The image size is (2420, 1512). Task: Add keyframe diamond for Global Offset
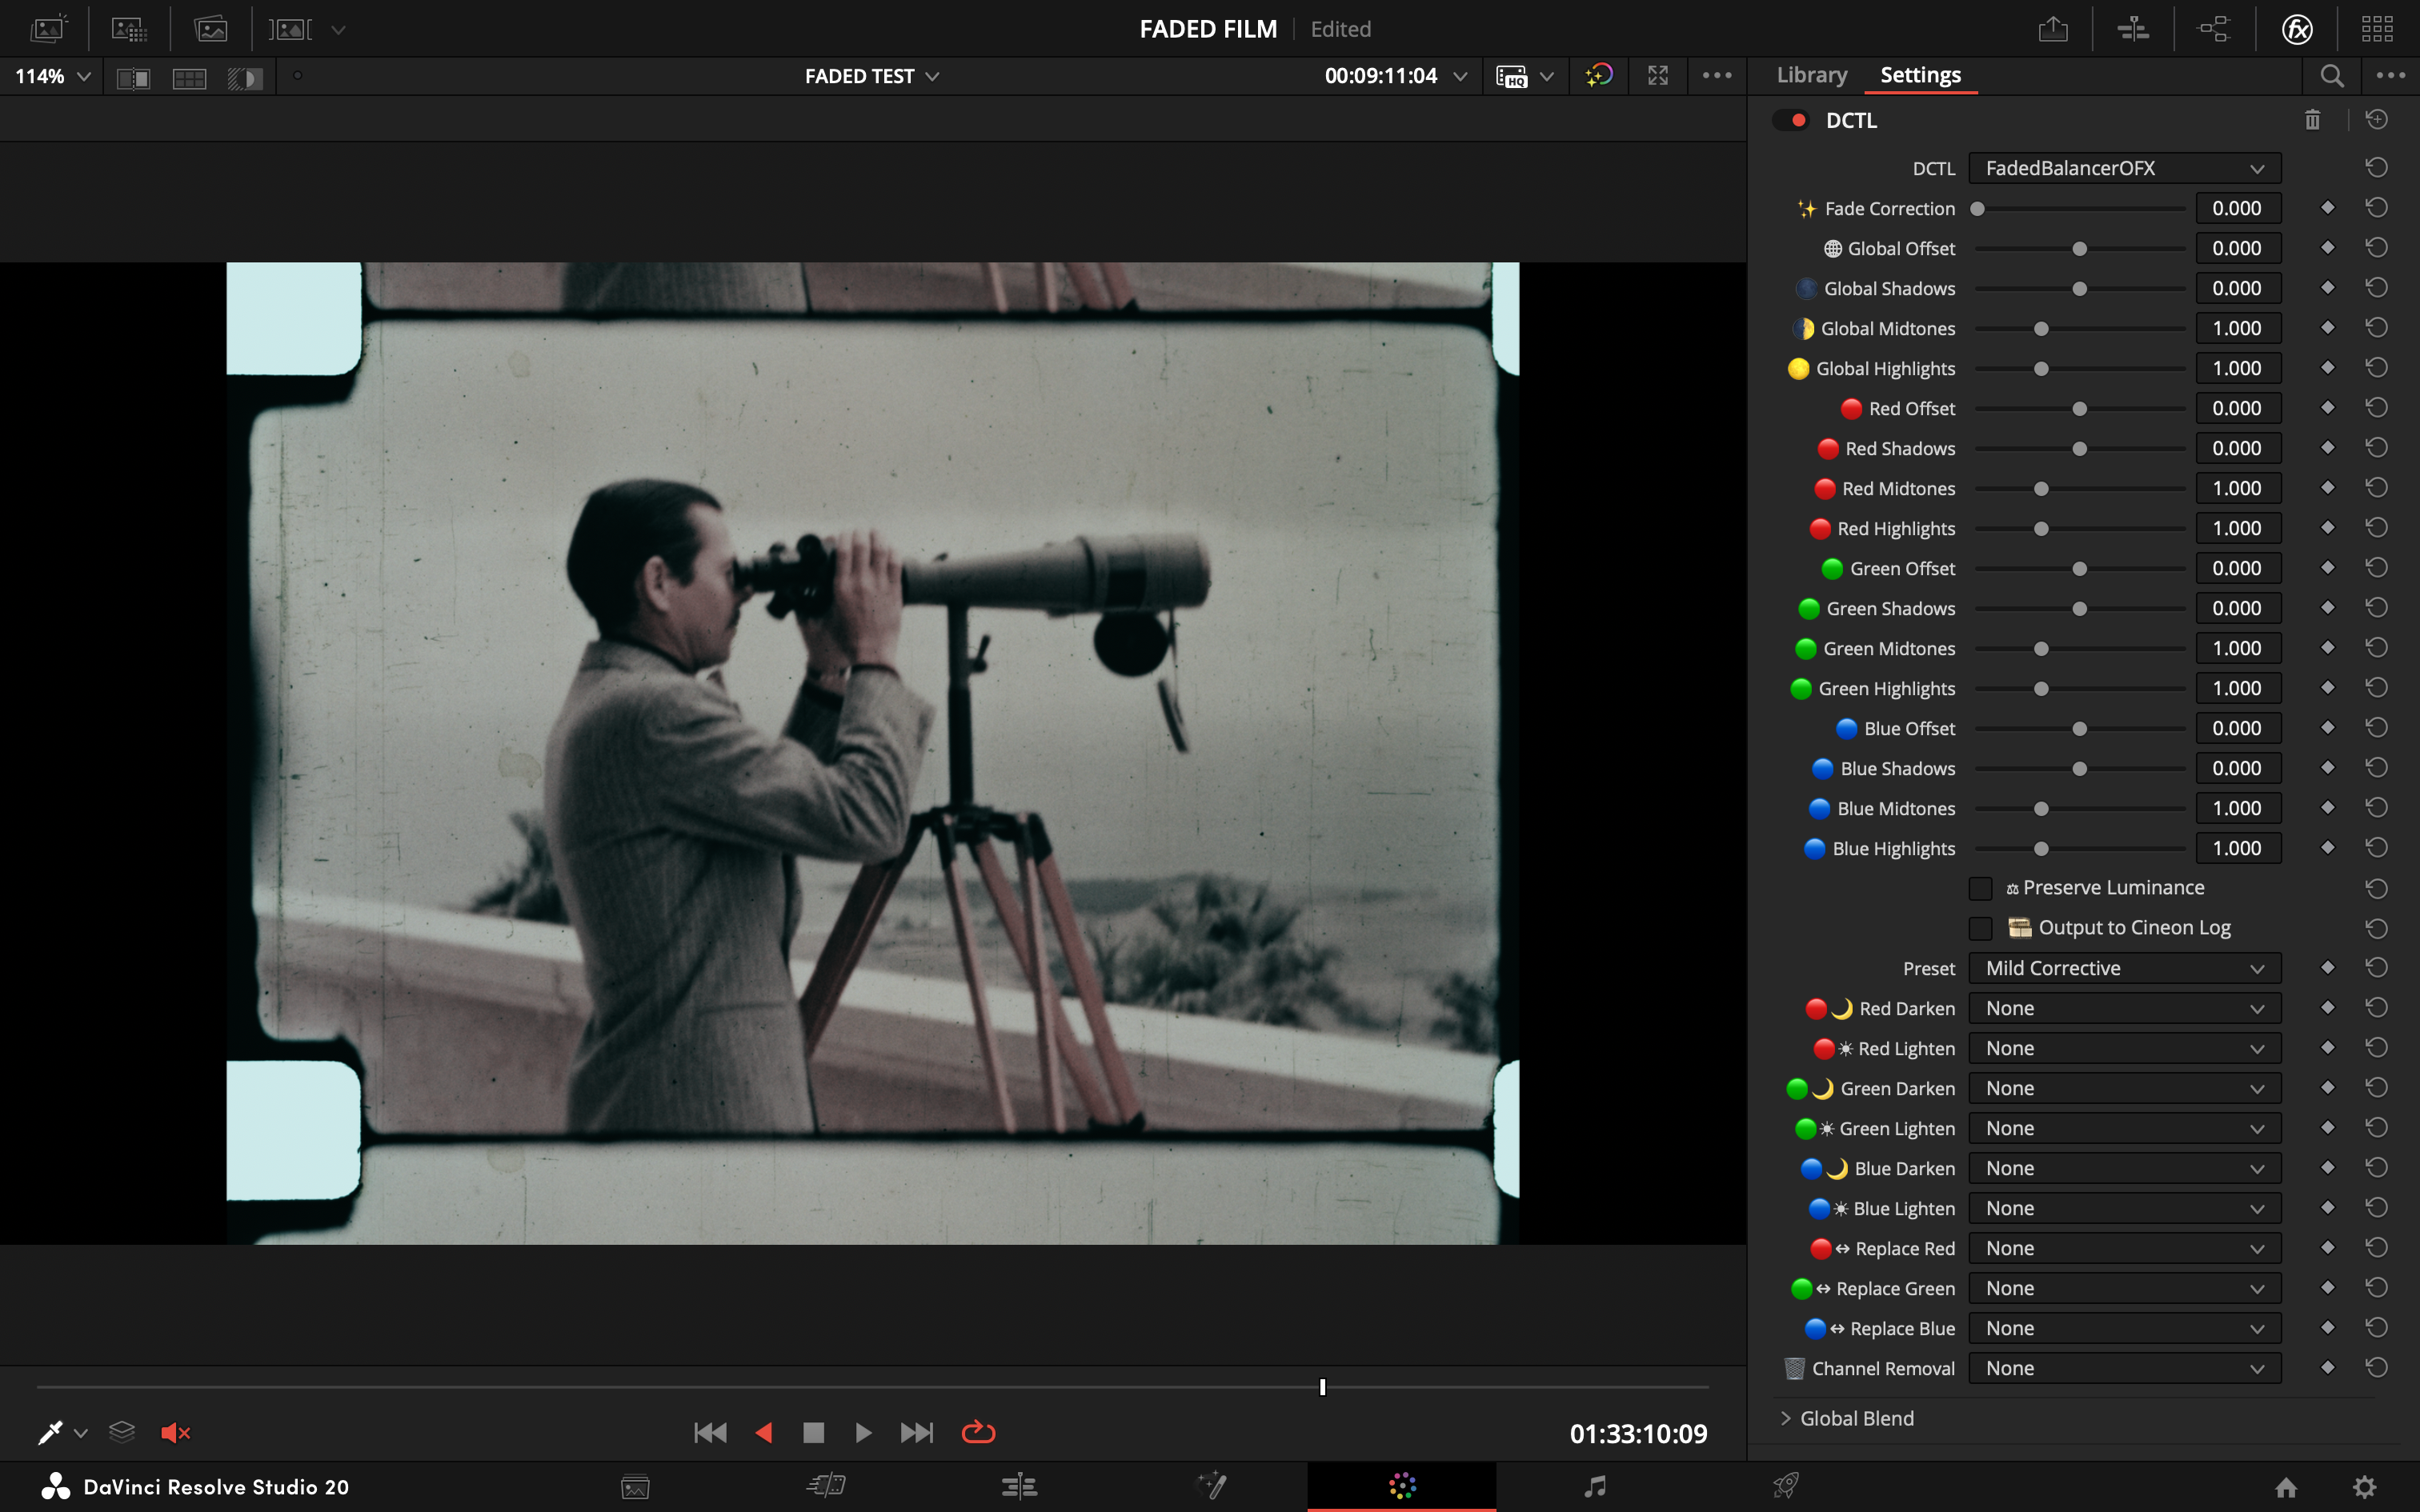(2327, 248)
